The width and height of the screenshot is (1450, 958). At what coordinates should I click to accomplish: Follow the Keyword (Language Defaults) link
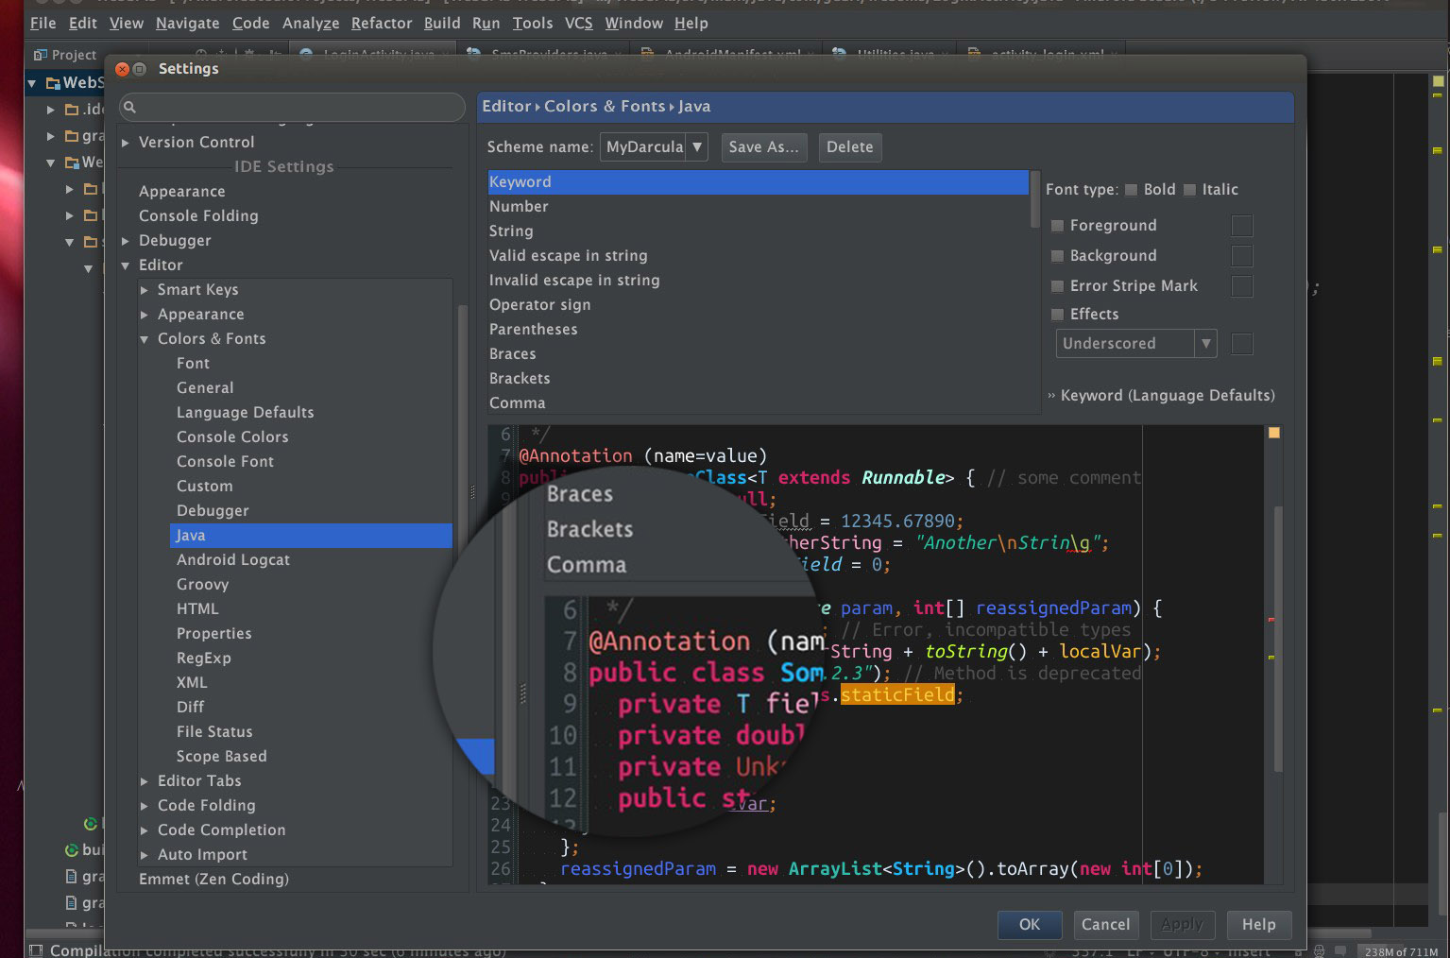pos(1168,396)
